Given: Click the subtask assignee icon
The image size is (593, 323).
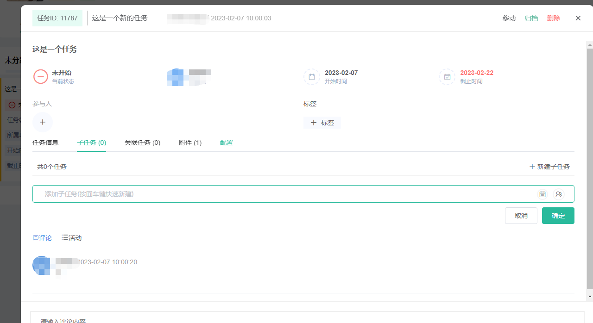Looking at the screenshot, I should (559, 194).
